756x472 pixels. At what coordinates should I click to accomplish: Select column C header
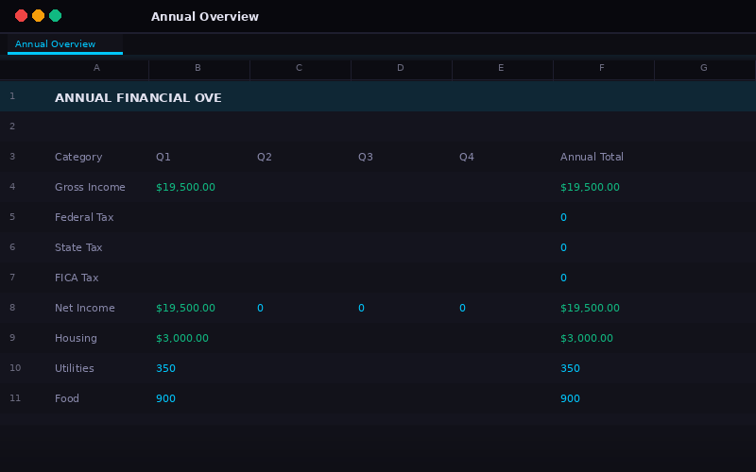(x=299, y=68)
